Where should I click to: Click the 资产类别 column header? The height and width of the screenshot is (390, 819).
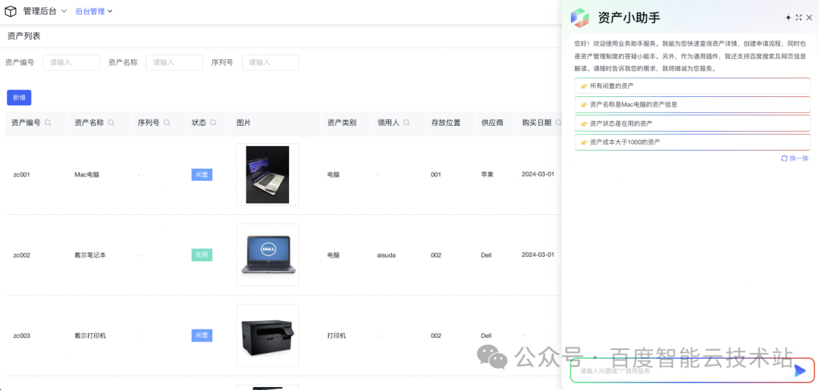click(x=341, y=123)
